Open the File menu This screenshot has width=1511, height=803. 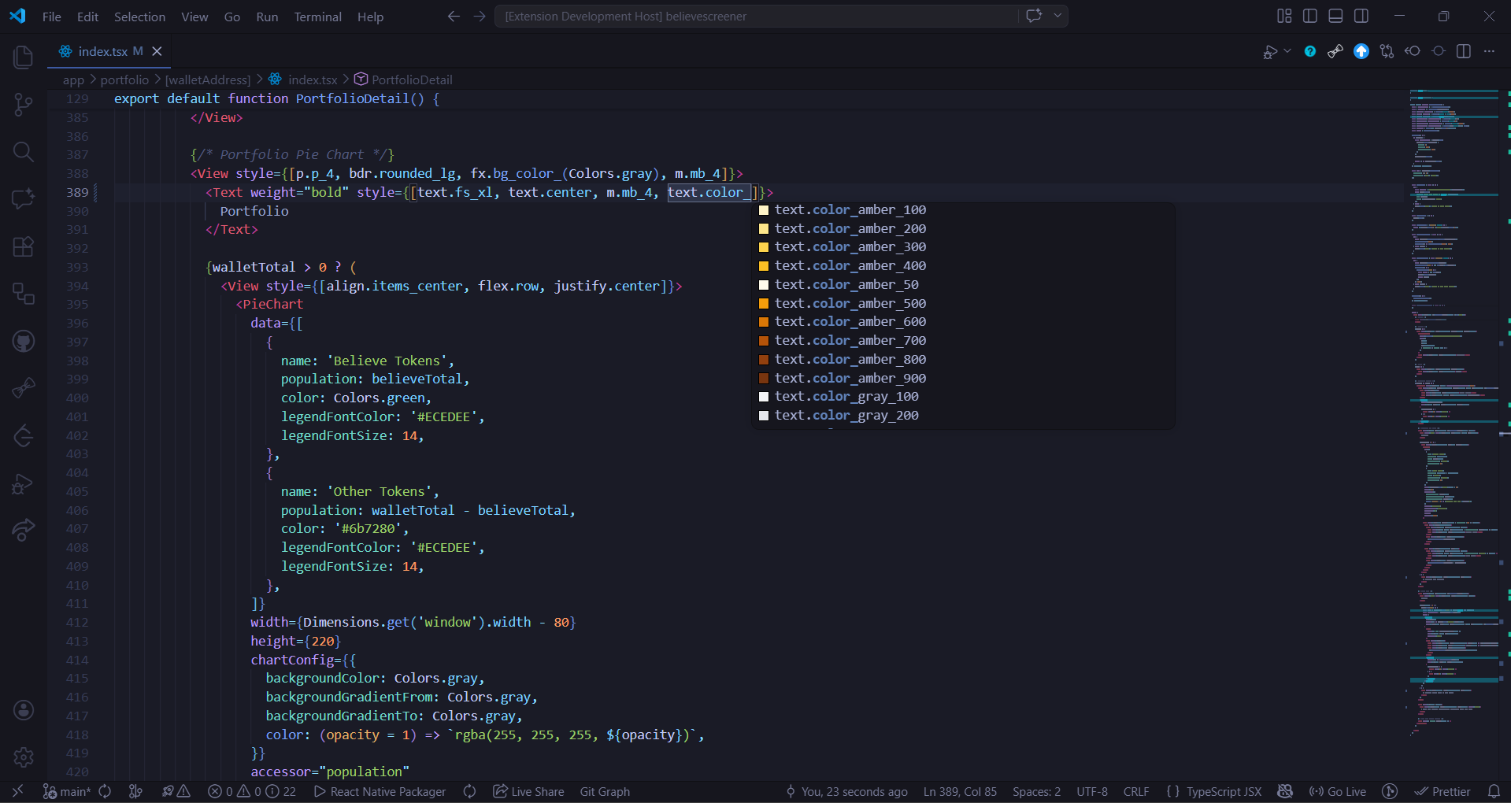point(52,17)
